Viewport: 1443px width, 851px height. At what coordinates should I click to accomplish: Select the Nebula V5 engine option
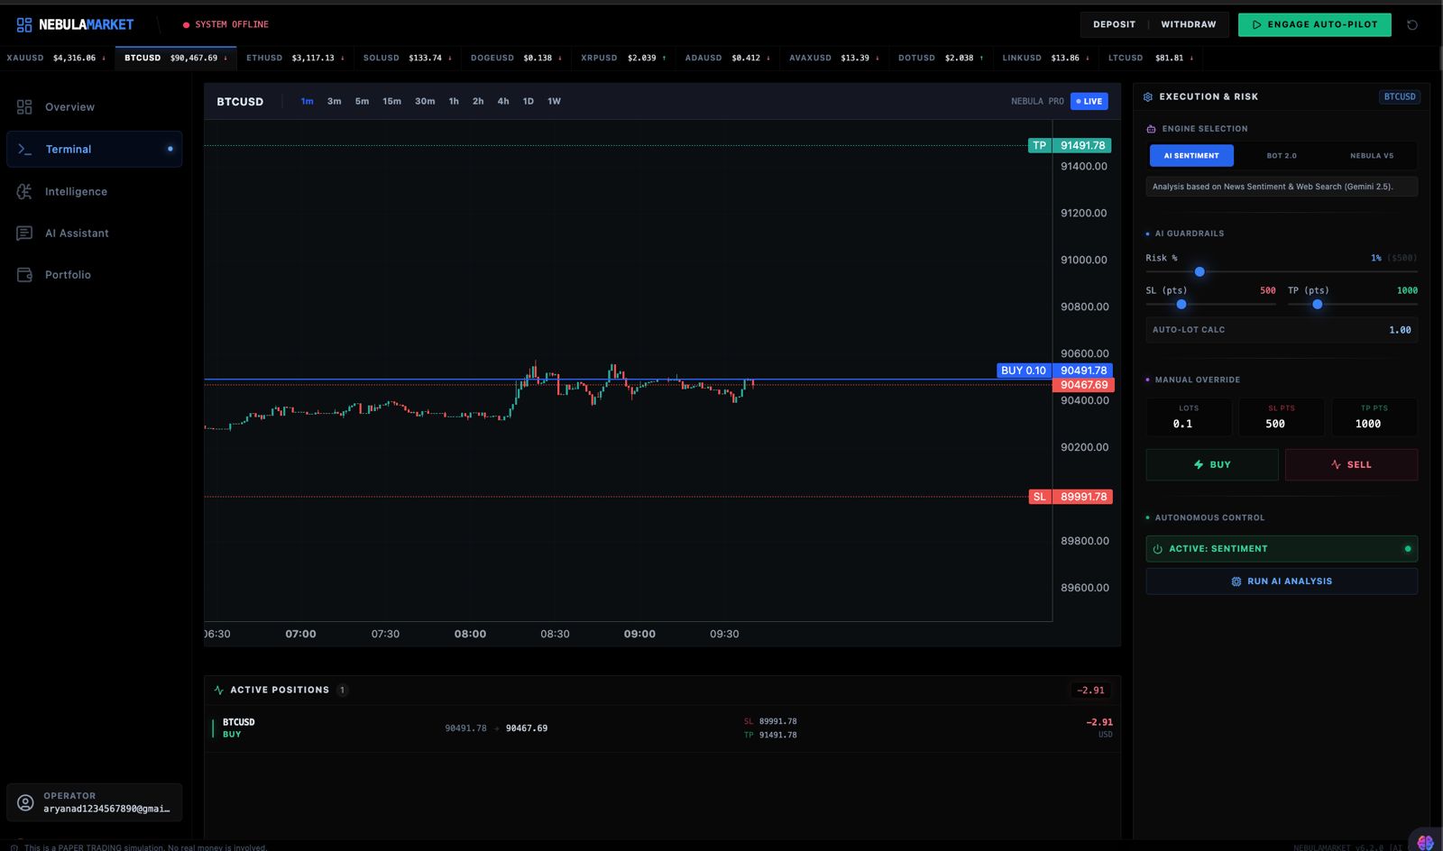[1371, 156]
